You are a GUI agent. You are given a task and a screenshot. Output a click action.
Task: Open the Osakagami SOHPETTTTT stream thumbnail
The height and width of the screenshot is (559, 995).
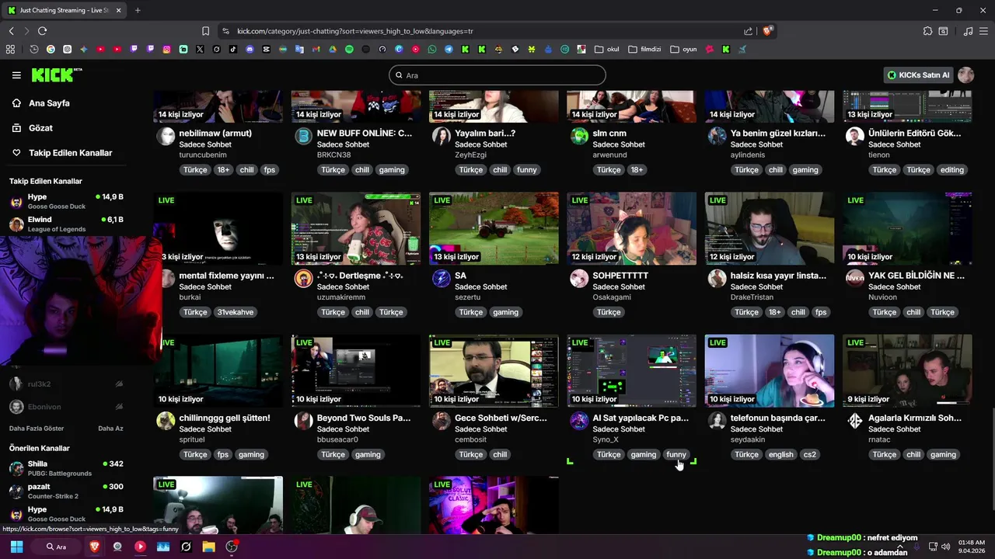[631, 228]
